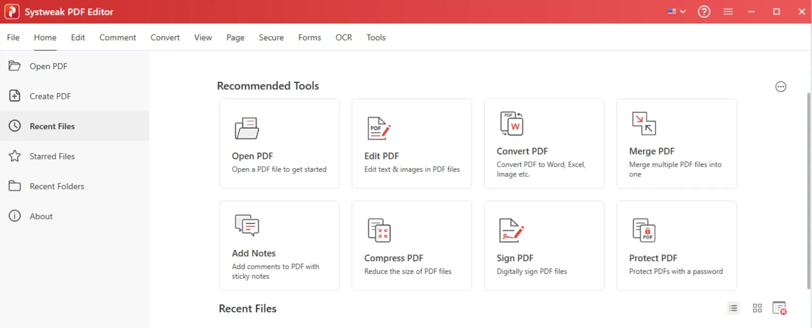This screenshot has width=812, height=328.
Task: Open the hamburger menu in title bar
Action: (728, 12)
